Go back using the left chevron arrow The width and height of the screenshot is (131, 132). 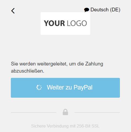[13, 11]
